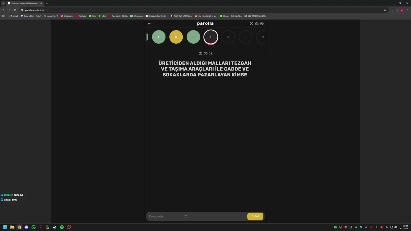
Task: Open the Stream - Kick Dashboard bookmark
Action: tap(231, 16)
